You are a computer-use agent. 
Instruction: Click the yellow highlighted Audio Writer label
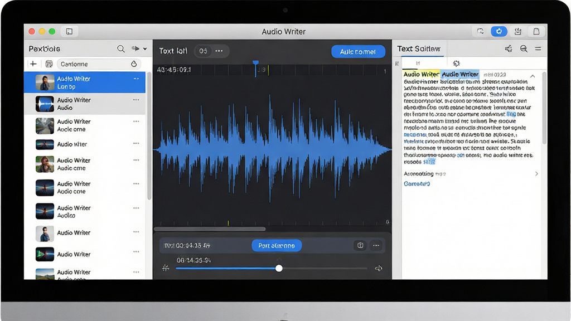click(x=422, y=74)
